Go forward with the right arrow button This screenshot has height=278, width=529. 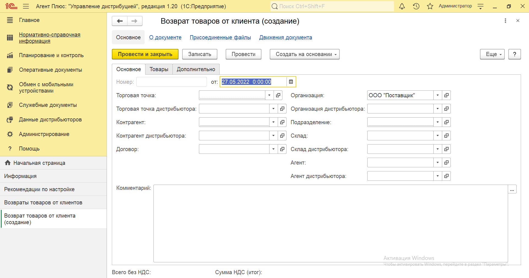tap(135, 21)
